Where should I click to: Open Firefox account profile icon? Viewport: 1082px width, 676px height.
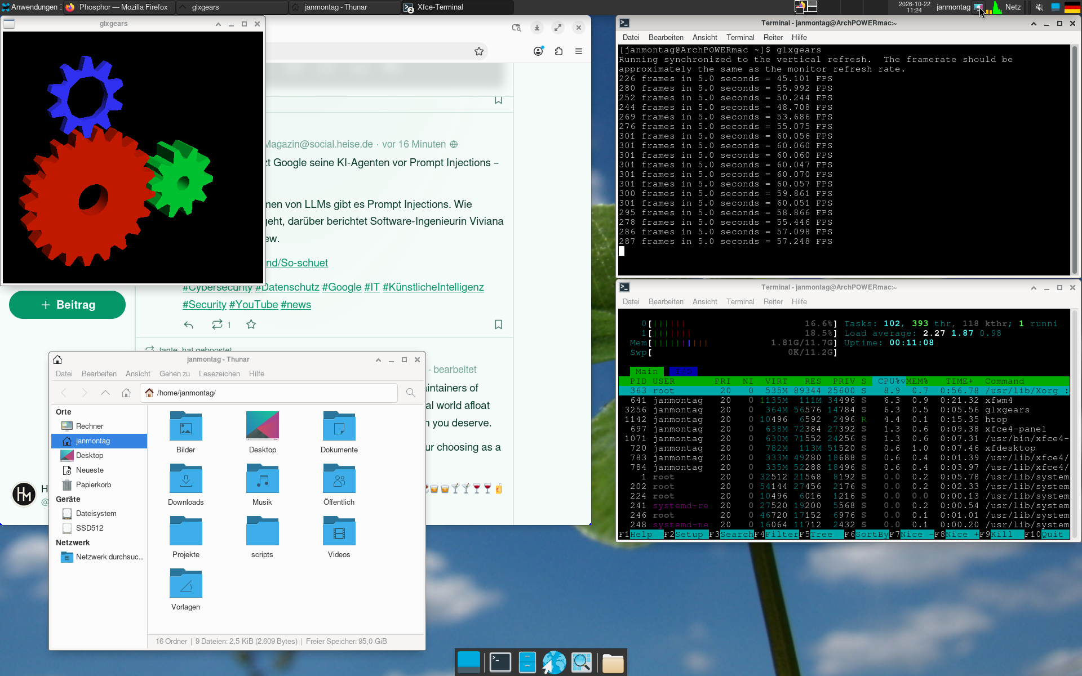(x=538, y=51)
